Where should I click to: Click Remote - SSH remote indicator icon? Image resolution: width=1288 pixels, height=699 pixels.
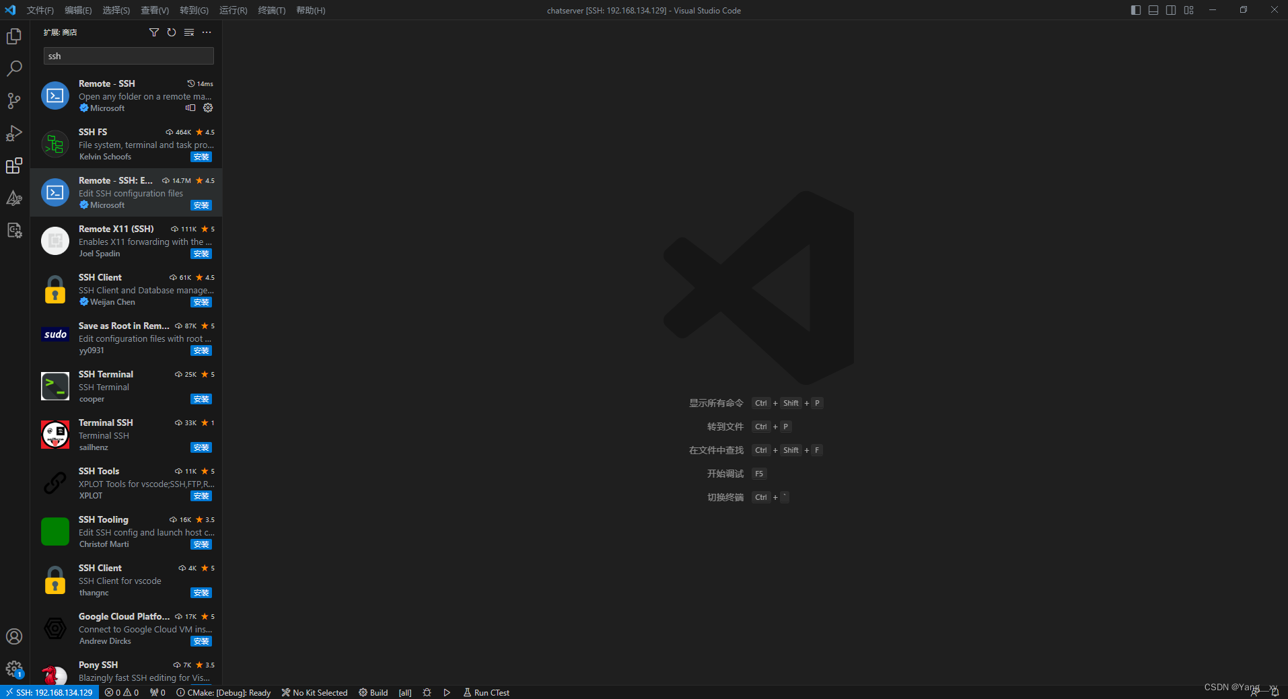[190, 108]
